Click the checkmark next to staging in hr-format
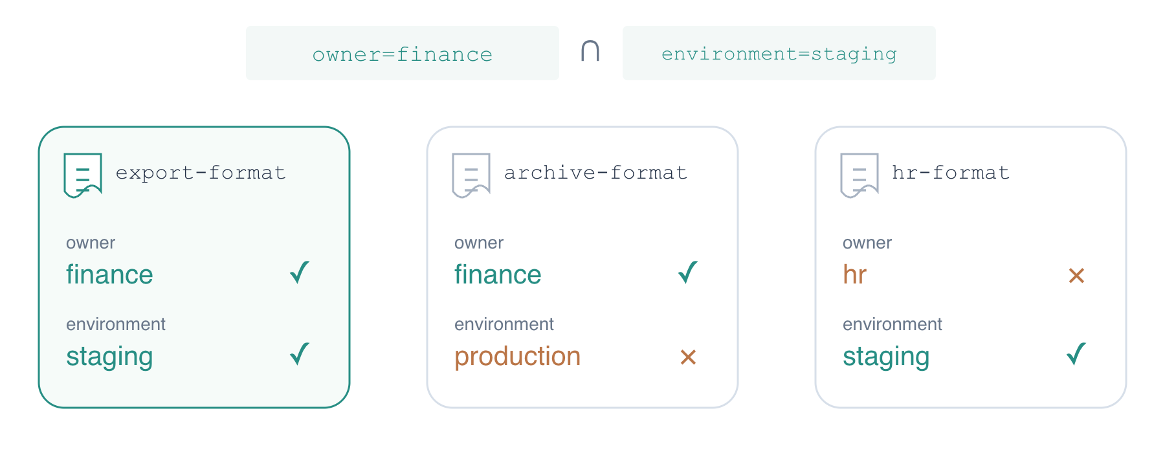Image resolution: width=1165 pixels, height=466 pixels. pyautogui.click(x=1076, y=355)
